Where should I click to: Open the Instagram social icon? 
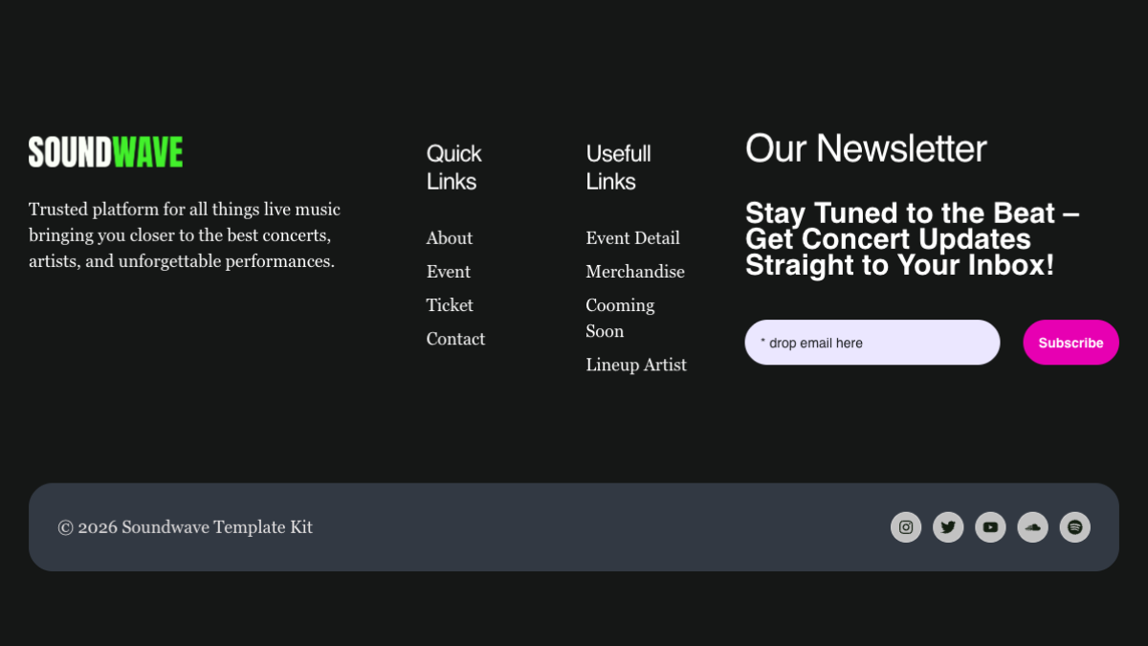point(906,527)
